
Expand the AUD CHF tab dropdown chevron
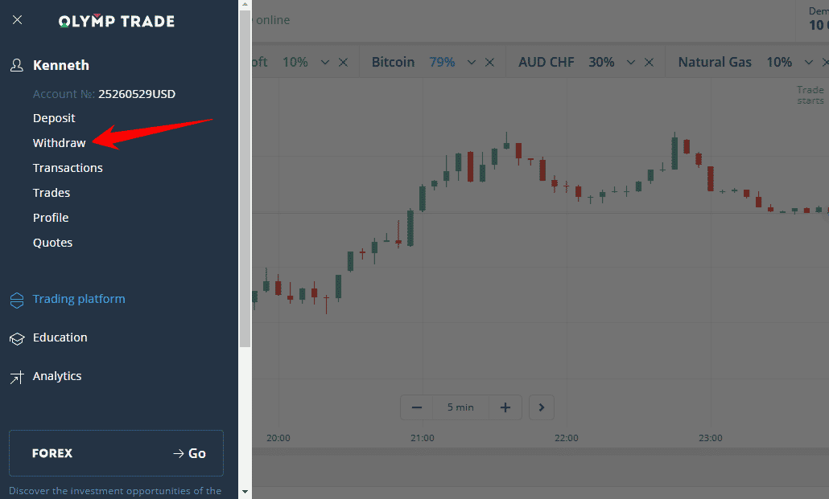click(631, 63)
